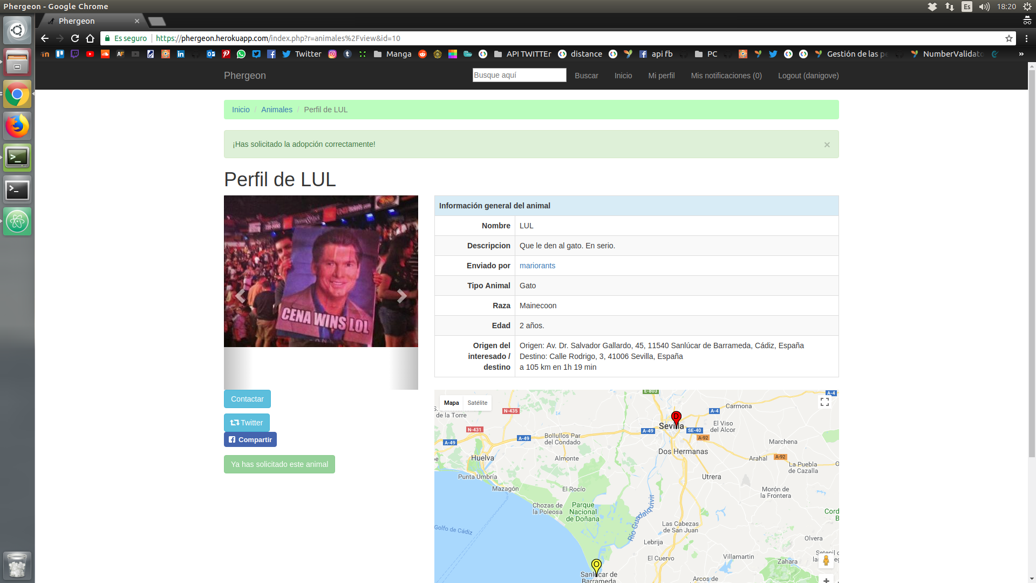1036x583 pixels.
Task: Open the LinkedIn bookmark icon
Action: [181, 54]
